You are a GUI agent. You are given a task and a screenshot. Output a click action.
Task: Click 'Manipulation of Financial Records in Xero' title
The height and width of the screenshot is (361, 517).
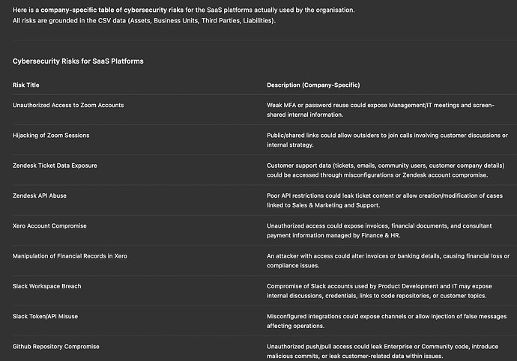click(70, 256)
